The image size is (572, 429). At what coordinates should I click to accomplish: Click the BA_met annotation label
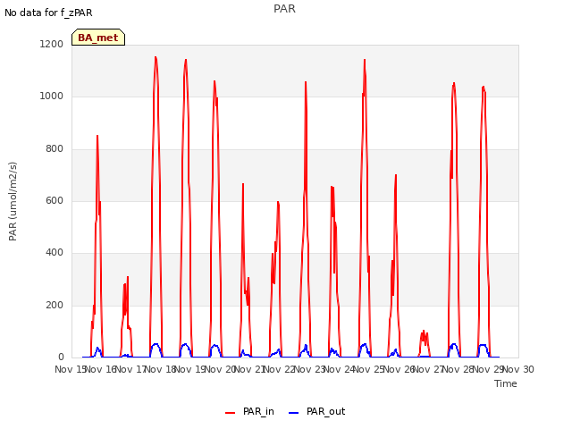click(98, 38)
